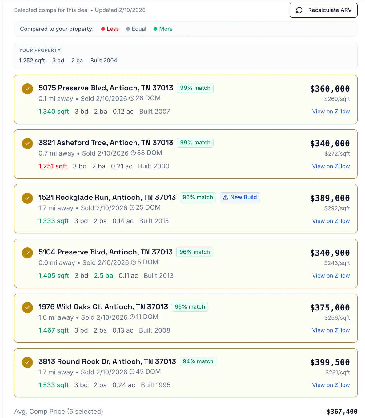
Task: Click the Recalculate ARV refresh icon
Action: click(x=299, y=10)
